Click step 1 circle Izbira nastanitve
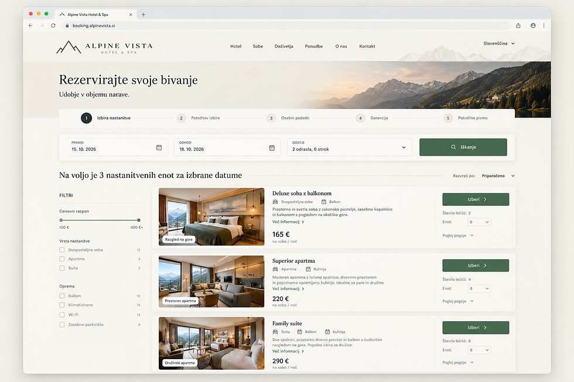574x382 pixels. tap(87, 118)
